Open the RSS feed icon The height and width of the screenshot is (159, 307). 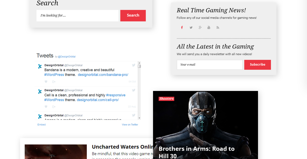pyautogui.click(x=218, y=27)
